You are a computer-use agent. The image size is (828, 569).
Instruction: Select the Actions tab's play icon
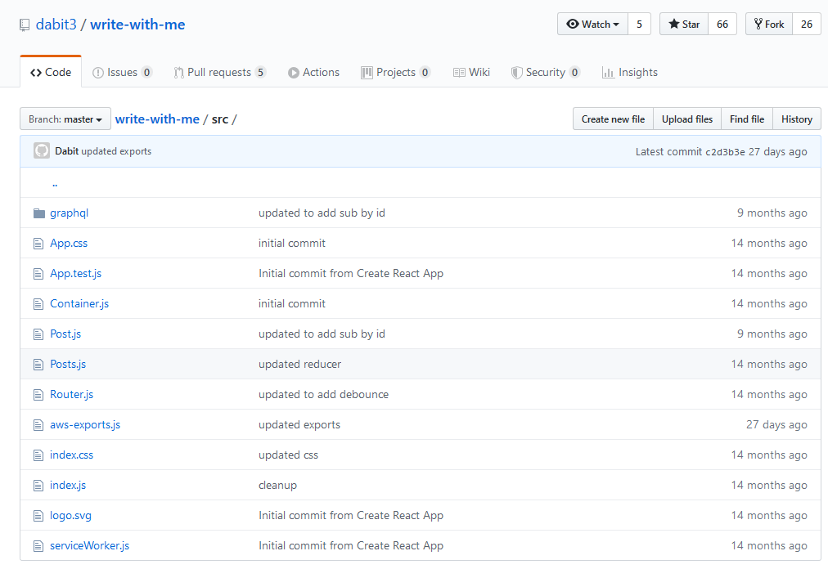[293, 72]
